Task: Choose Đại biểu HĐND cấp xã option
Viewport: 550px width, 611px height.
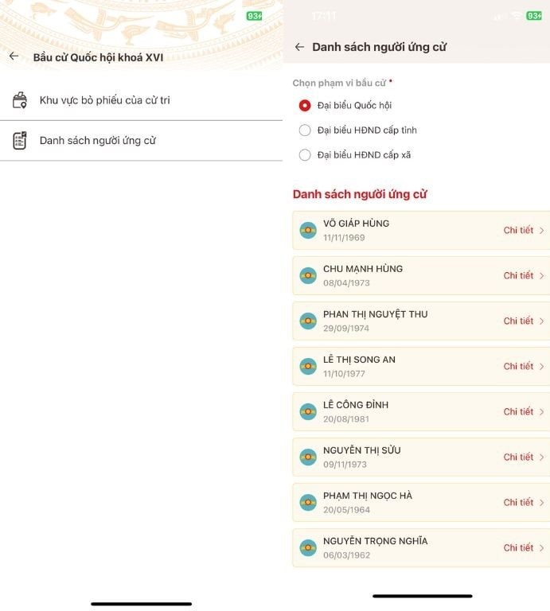Action: pyautogui.click(x=305, y=155)
